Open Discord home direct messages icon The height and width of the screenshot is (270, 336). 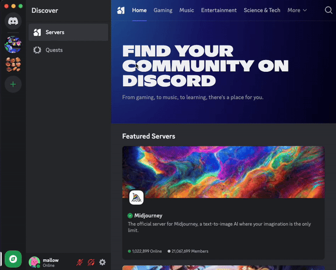pyautogui.click(x=13, y=21)
